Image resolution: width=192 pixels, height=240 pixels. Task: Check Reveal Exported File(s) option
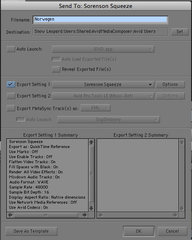coord(56,69)
